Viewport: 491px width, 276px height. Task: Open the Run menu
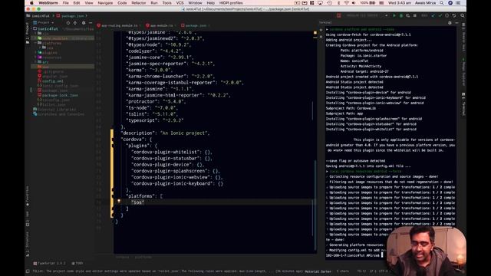point(154,3)
